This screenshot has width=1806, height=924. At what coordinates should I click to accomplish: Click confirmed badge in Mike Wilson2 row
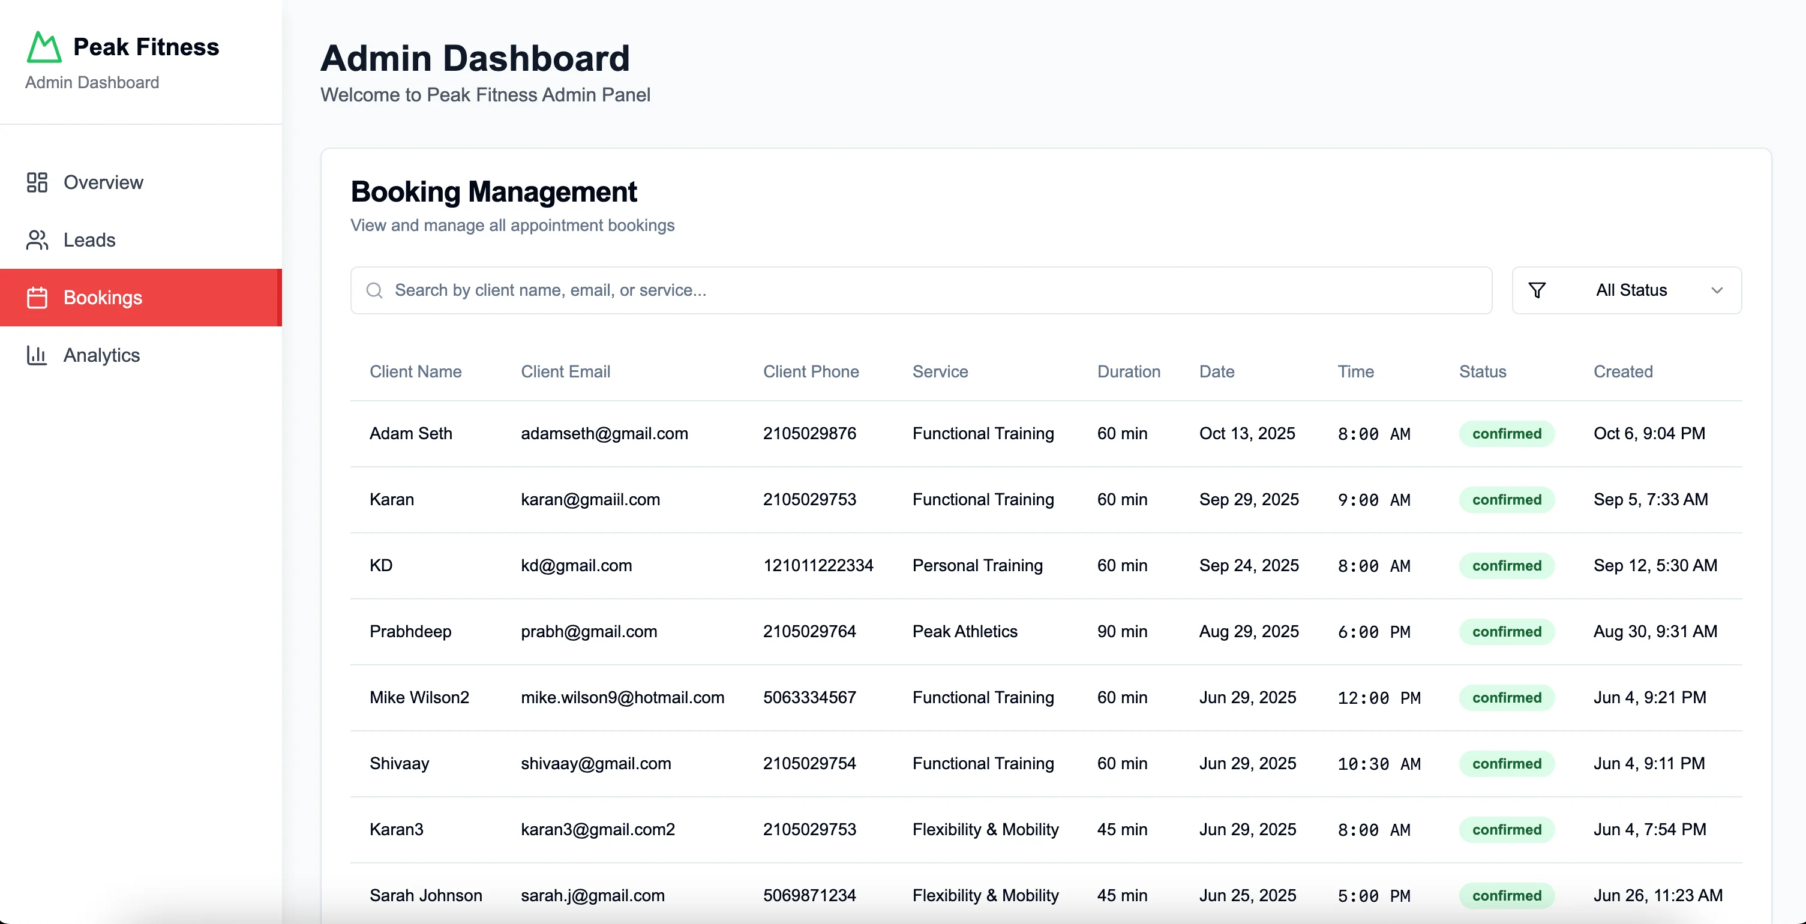(x=1507, y=698)
